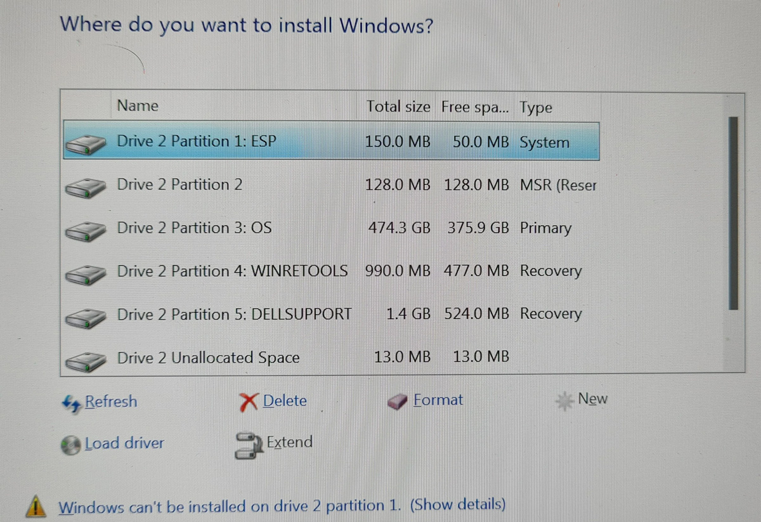Open the Show details link

[x=459, y=506]
